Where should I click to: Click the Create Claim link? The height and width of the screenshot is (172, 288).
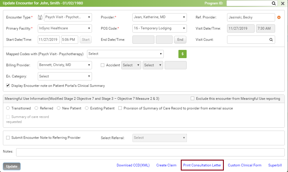pyautogui.click(x=166, y=165)
